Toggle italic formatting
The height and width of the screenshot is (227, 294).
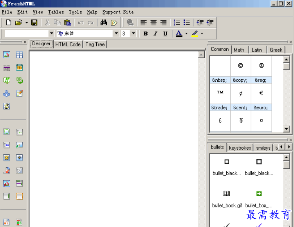point(155,34)
